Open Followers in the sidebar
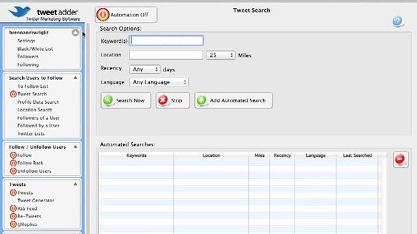Viewport: 417px width, 234px height. tap(27, 57)
